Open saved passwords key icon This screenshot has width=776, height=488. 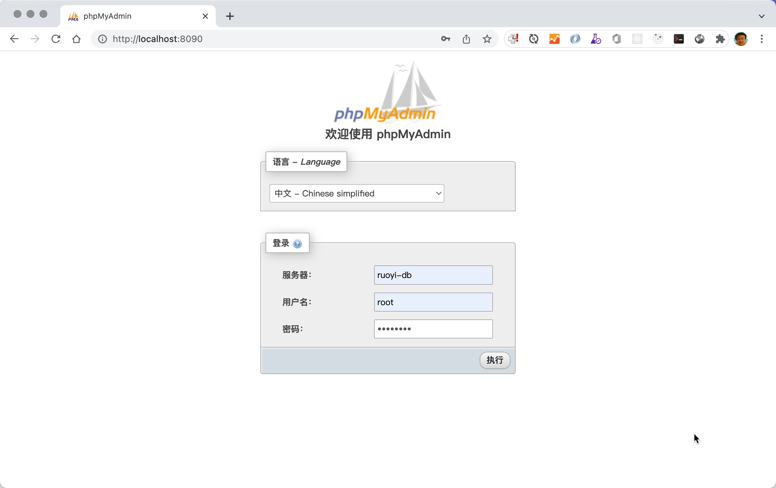click(x=446, y=39)
